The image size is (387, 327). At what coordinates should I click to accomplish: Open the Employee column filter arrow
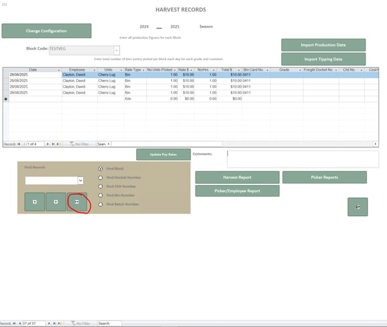tap(94, 70)
